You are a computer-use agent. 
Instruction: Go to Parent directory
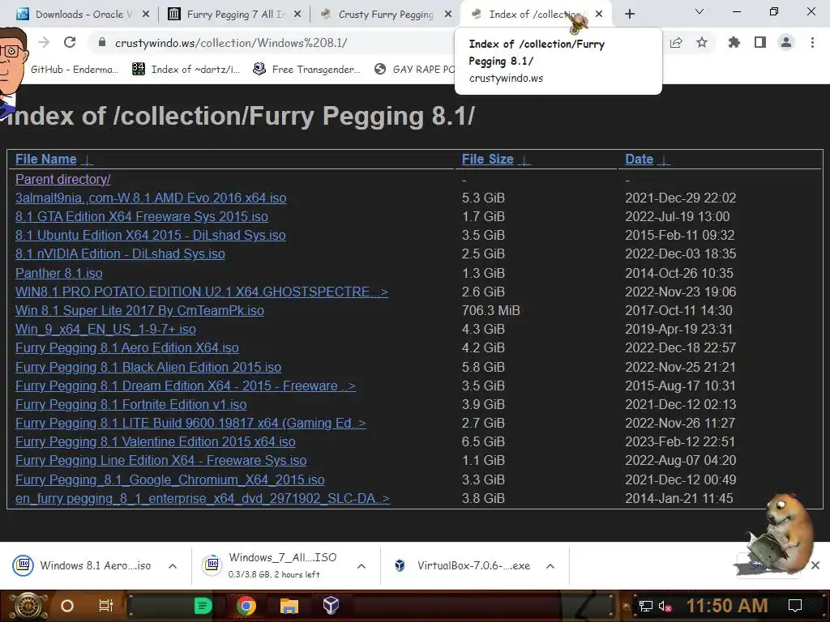point(63,179)
